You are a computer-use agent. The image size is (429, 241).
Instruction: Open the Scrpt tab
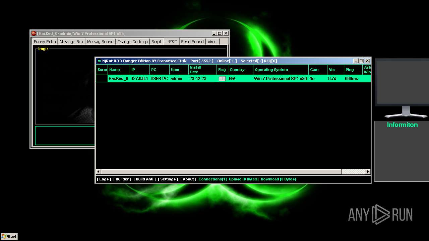[157, 42]
